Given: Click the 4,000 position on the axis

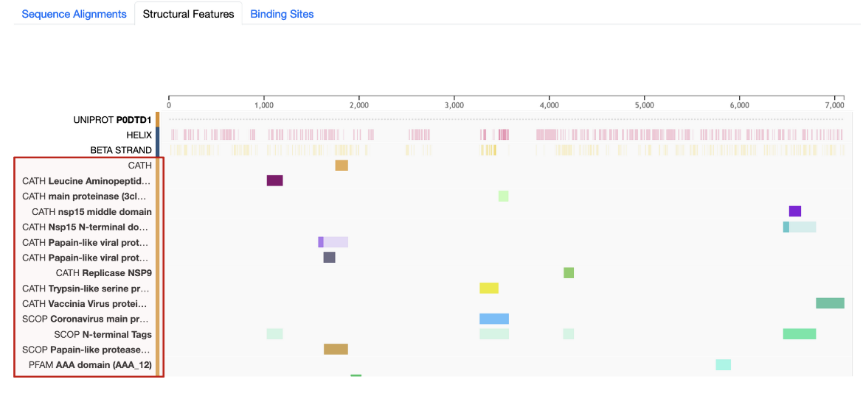Looking at the screenshot, I should (x=549, y=105).
